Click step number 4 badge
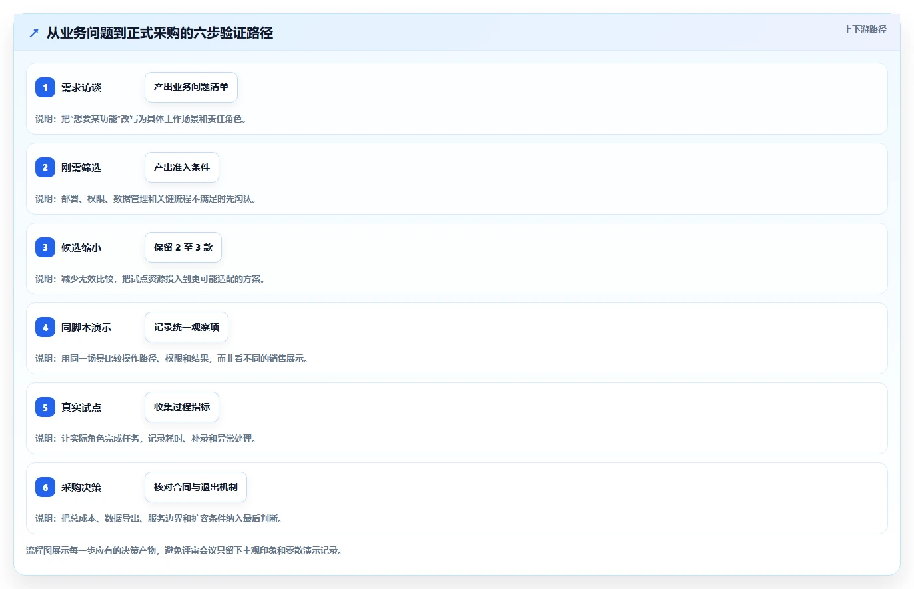The height and width of the screenshot is (589, 914). tap(45, 327)
